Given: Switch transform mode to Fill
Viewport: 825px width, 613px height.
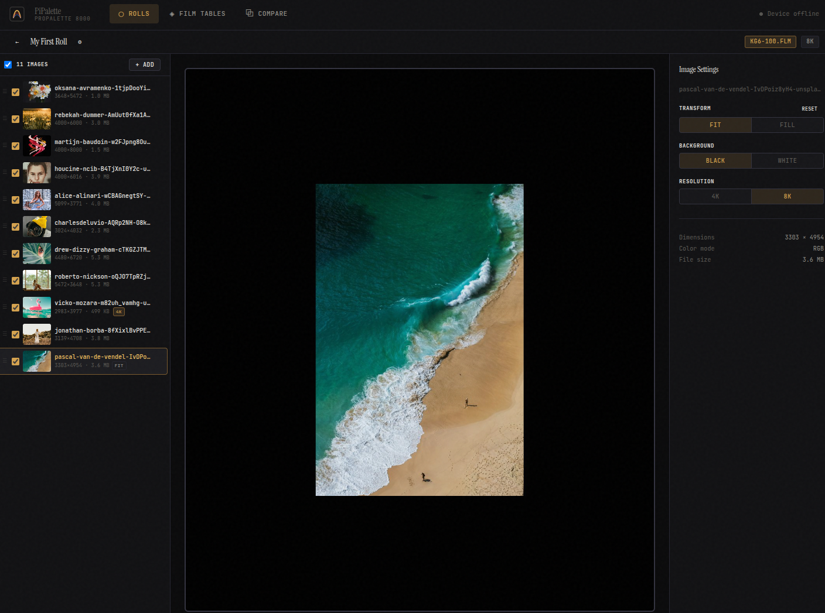Looking at the screenshot, I should coord(787,125).
